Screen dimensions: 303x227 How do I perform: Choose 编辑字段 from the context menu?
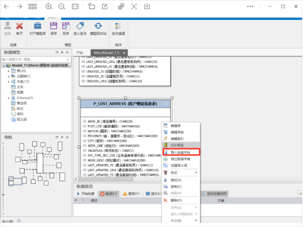181,132
